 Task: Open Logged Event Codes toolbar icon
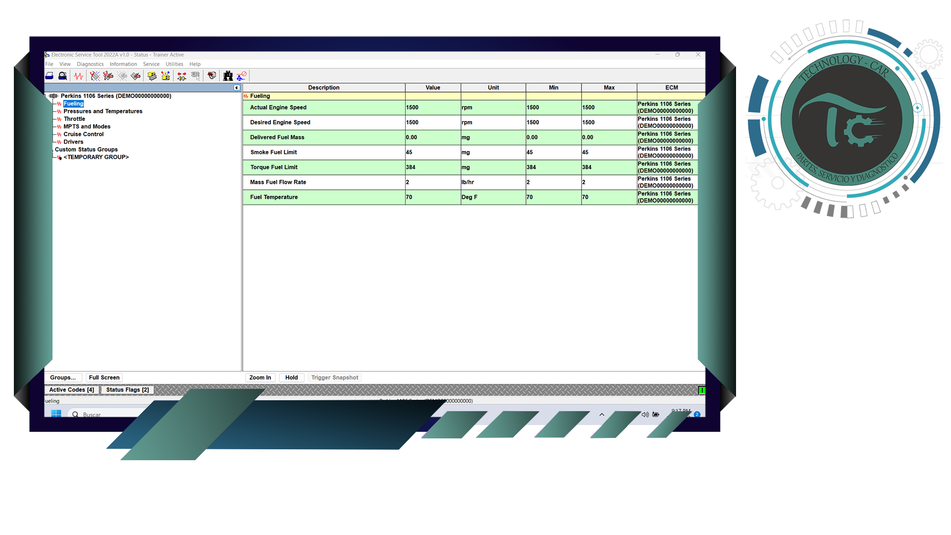pos(136,76)
